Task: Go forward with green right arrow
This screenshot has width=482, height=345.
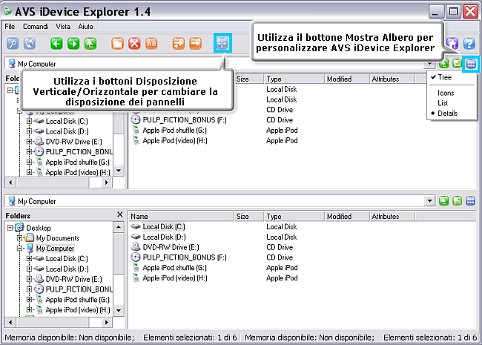Action: coord(73,43)
